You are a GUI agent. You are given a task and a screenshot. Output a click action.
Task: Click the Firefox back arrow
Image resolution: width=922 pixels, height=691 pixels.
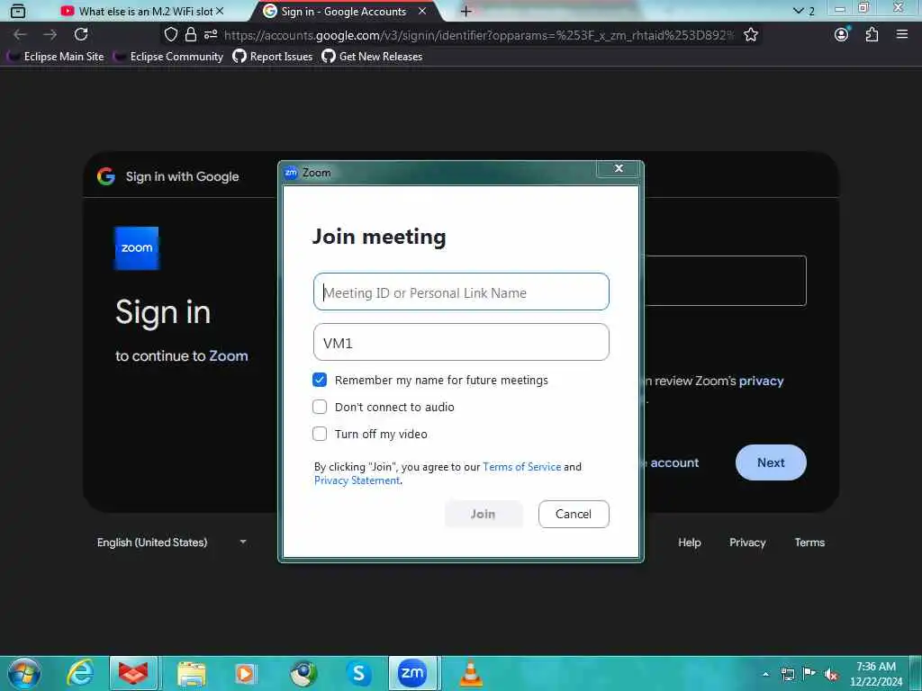tap(20, 35)
